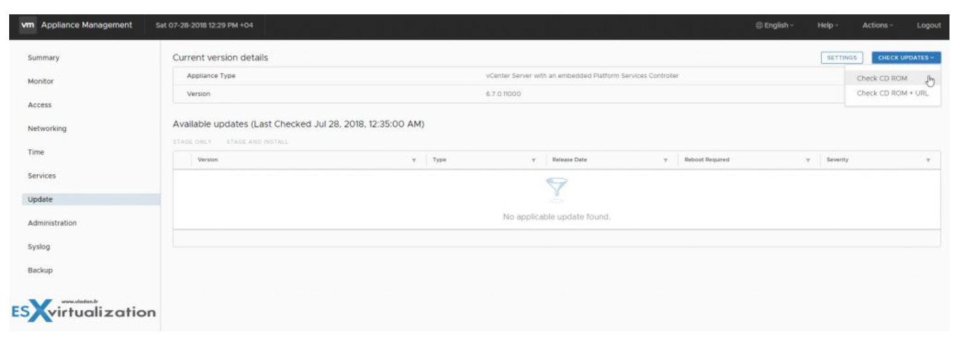Click 'No applicable update found.' message

click(556, 217)
